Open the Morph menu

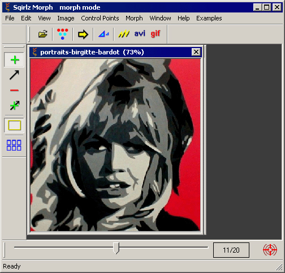(x=134, y=18)
